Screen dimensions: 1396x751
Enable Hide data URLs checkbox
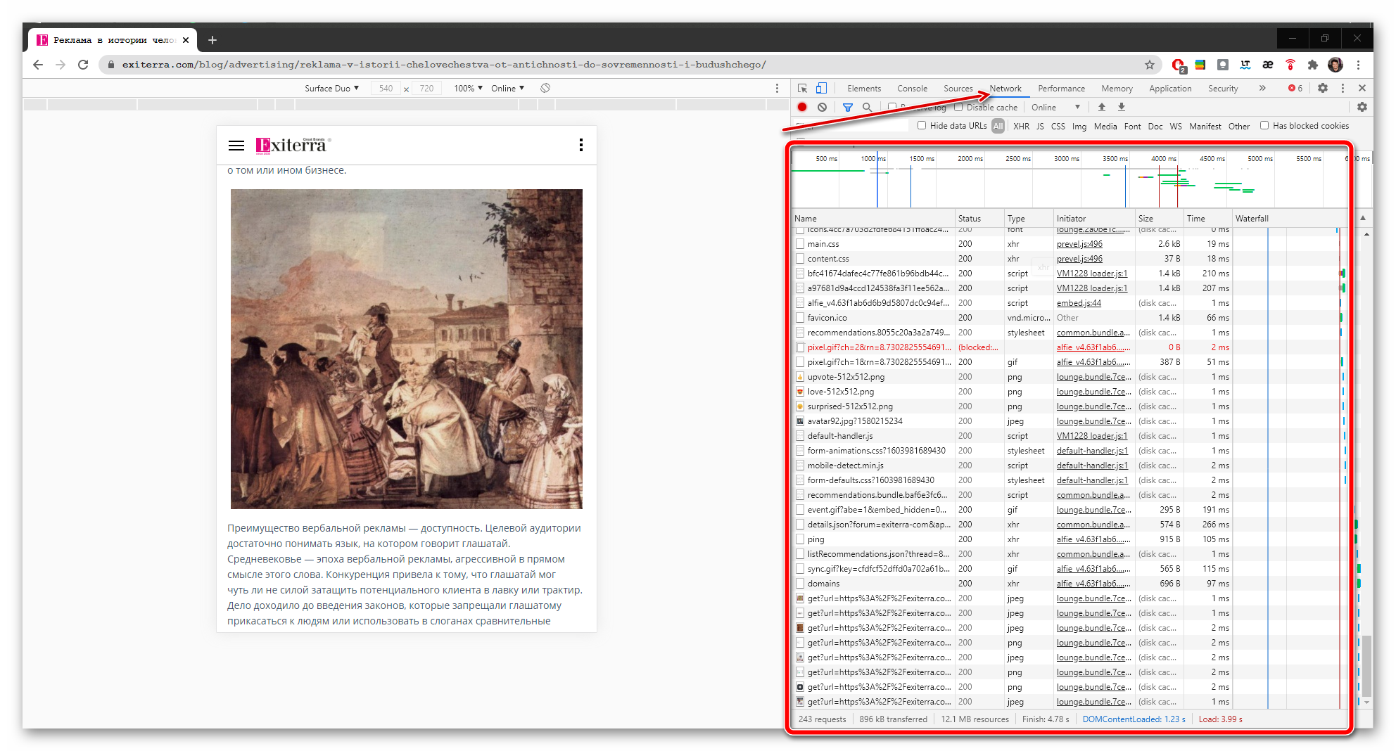click(922, 125)
